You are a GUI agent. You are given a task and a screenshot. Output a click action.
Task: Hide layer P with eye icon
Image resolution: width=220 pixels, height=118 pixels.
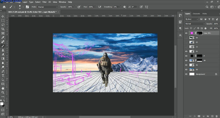186,56
